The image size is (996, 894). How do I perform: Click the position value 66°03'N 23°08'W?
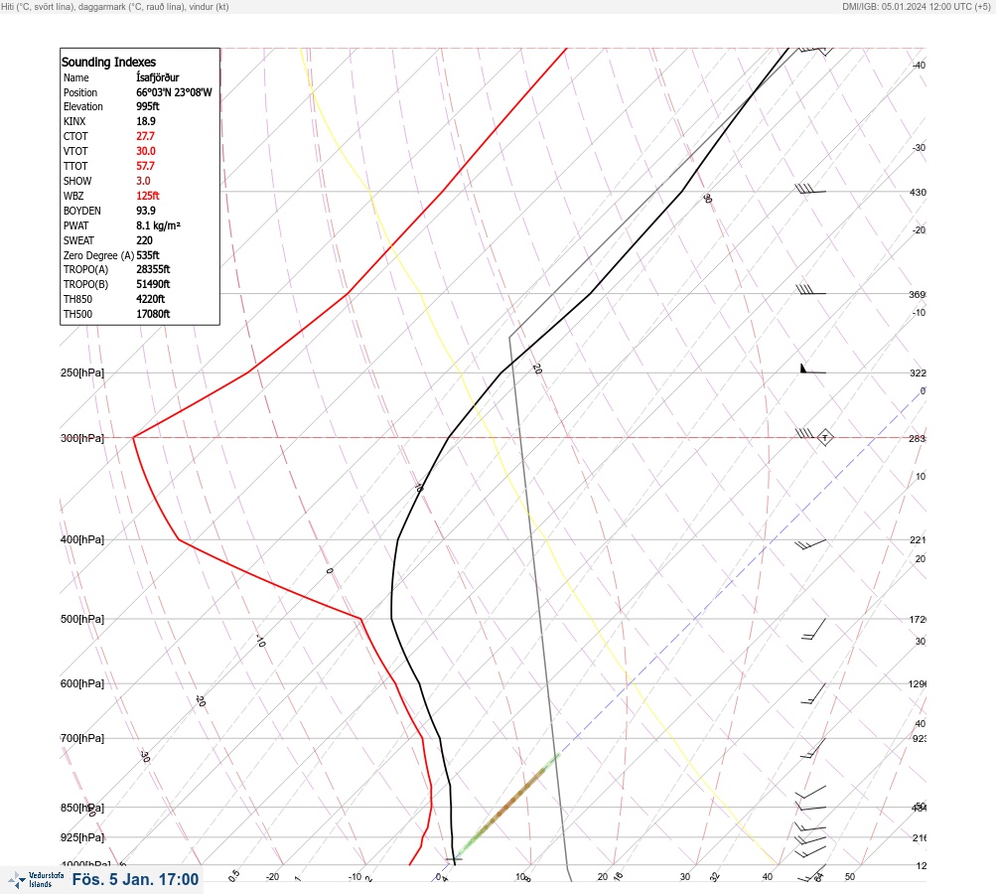click(174, 92)
